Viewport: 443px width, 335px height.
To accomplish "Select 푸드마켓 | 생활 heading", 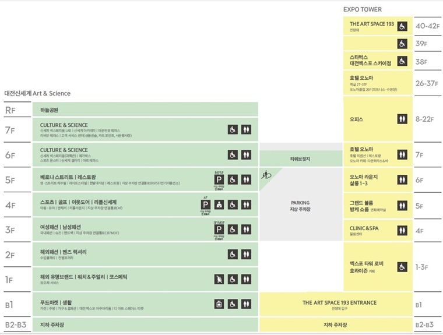I will click(x=56, y=302).
